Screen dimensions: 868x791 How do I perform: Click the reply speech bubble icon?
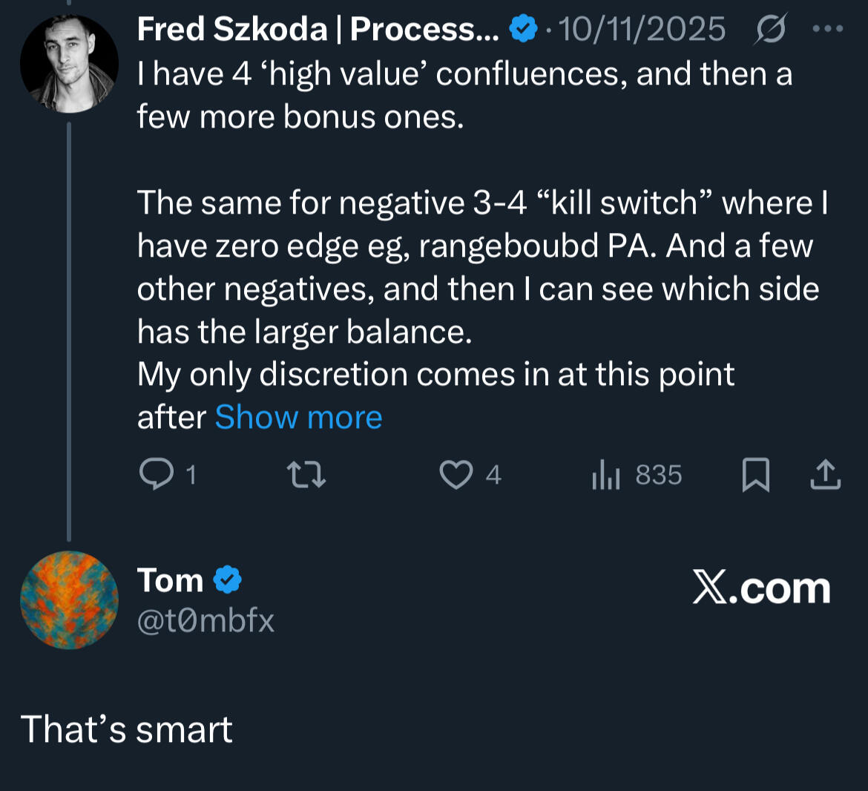pos(156,474)
